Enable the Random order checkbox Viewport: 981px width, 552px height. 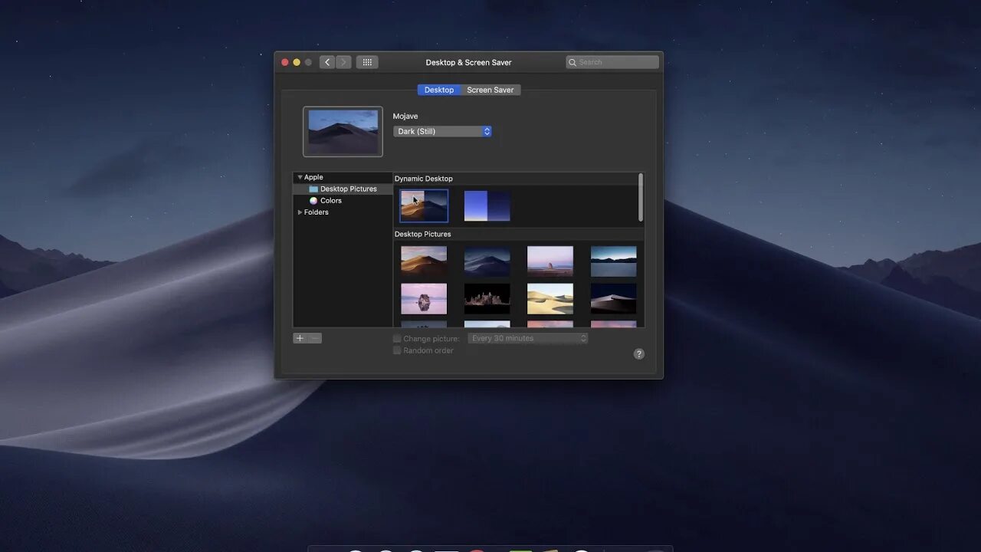tap(397, 350)
